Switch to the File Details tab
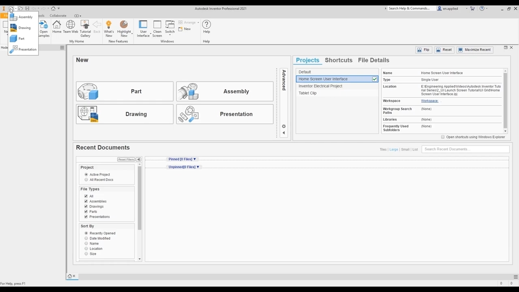The height and width of the screenshot is (292, 519). (373, 60)
